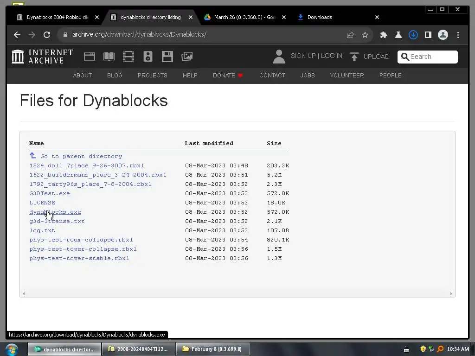This screenshot has height=356, width=475.
Task: Download dynablocks.exe file
Action: click(x=55, y=212)
